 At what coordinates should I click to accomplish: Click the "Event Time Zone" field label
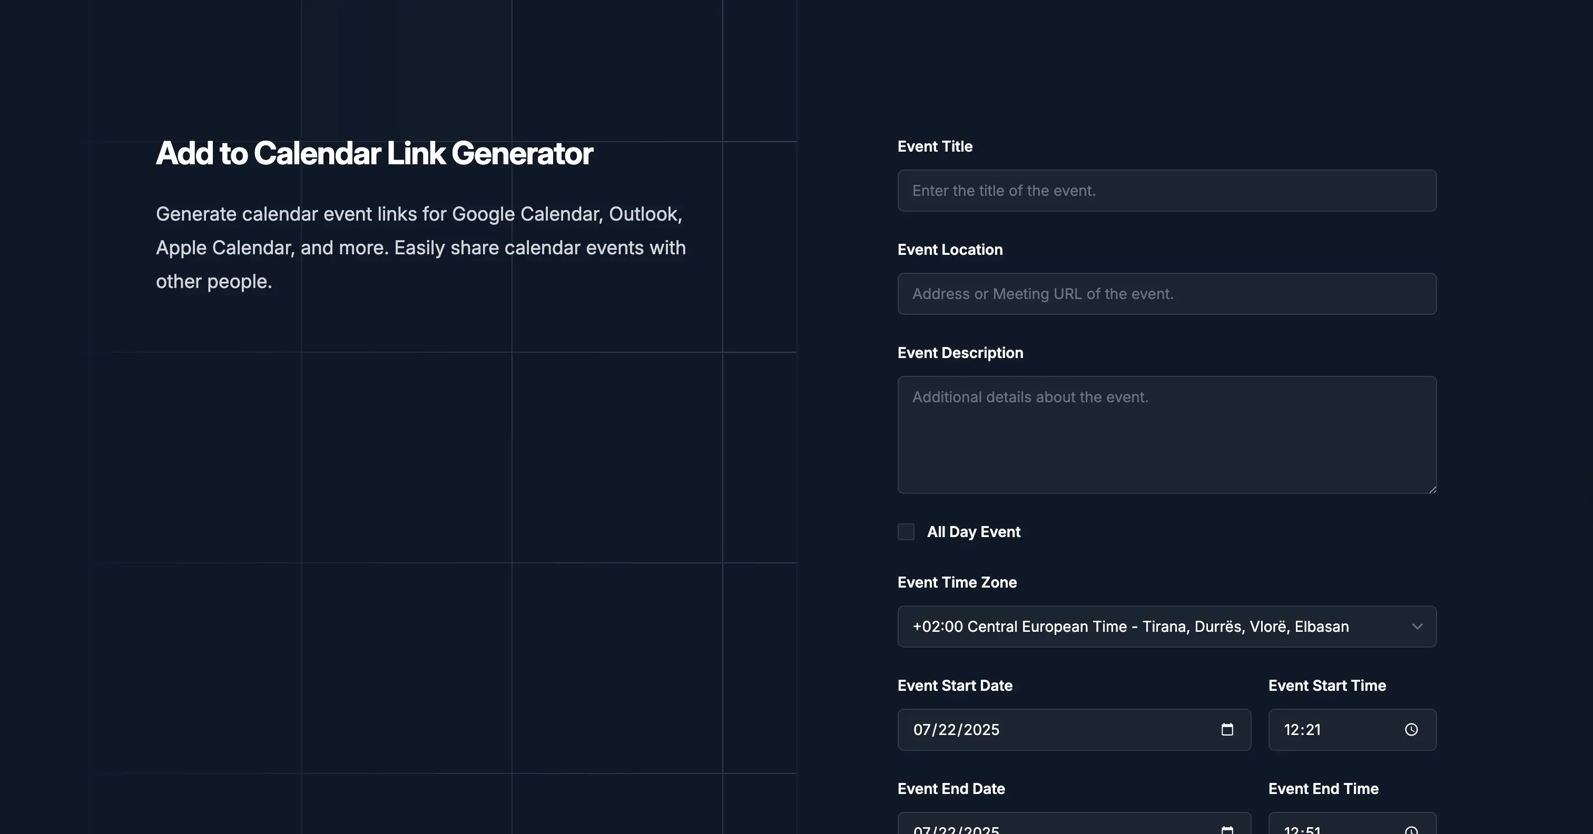[957, 582]
